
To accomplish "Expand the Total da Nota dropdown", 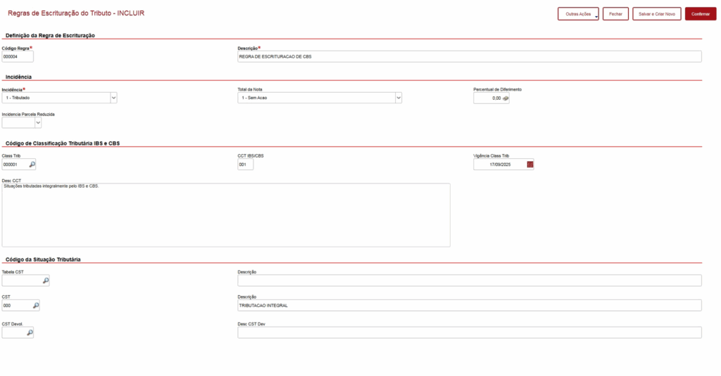I will pyautogui.click(x=399, y=98).
